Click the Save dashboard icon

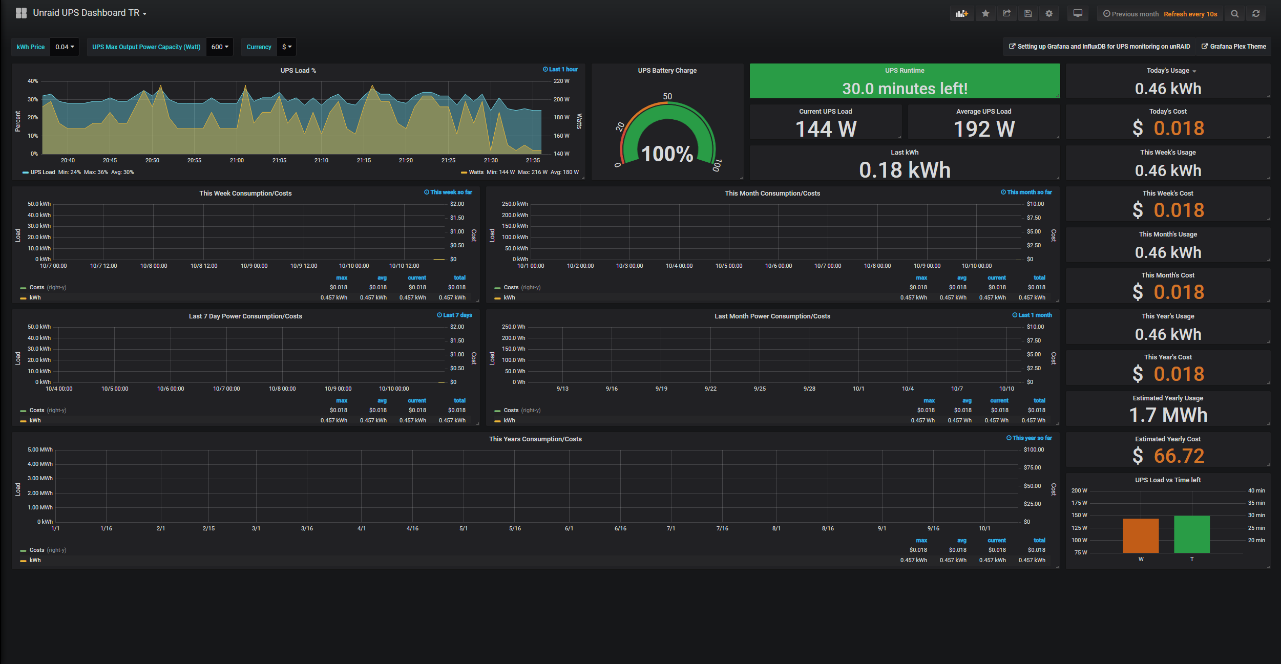[1027, 14]
